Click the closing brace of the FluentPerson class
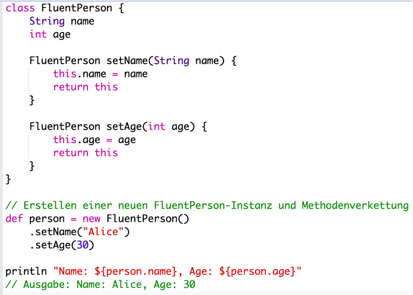Viewport: 413px width, 295px height. pos(8,179)
